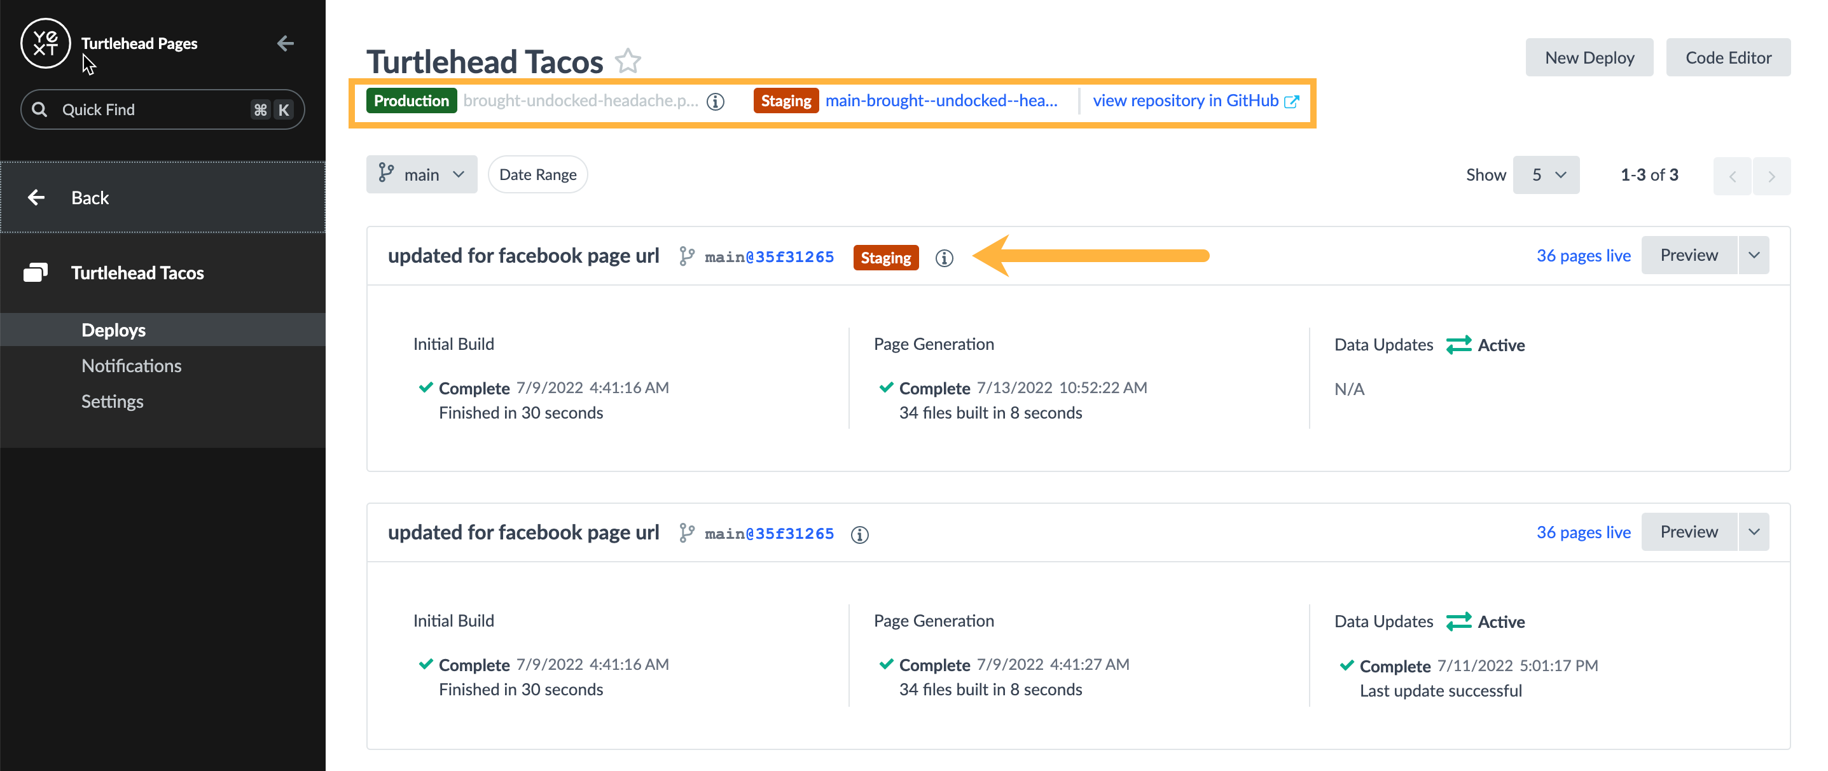
Task: Click the Date Range filter
Action: coord(537,175)
